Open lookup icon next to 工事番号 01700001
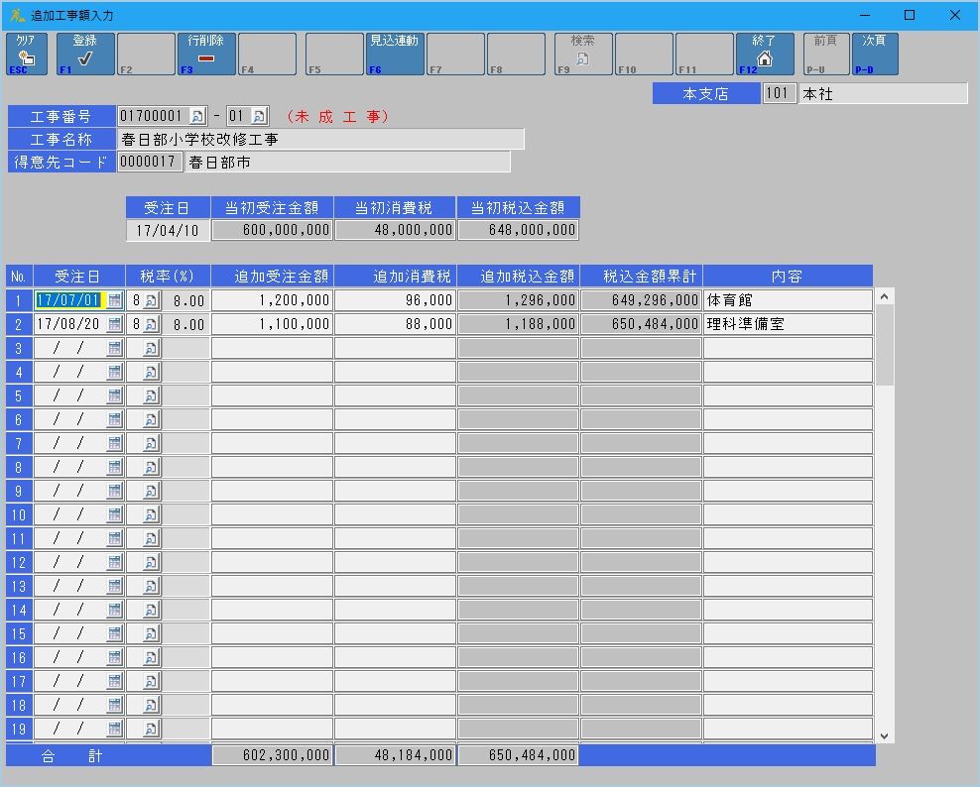 [x=196, y=116]
